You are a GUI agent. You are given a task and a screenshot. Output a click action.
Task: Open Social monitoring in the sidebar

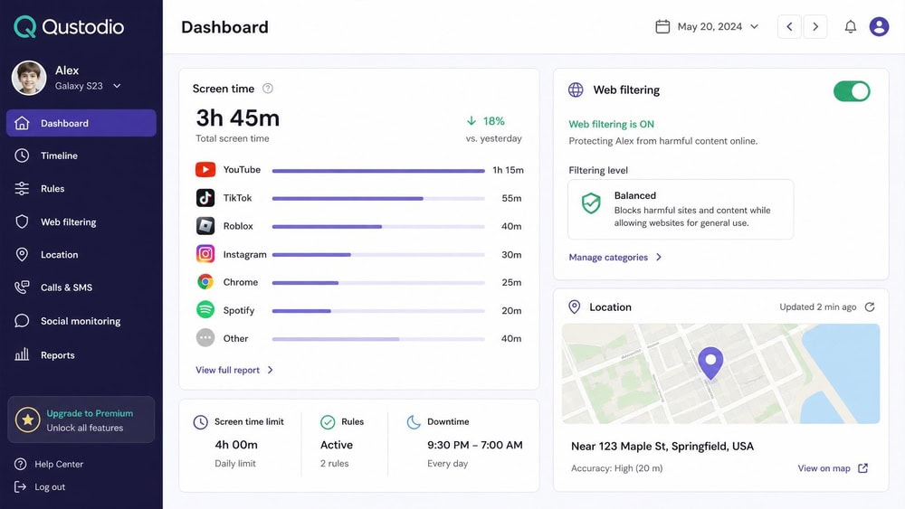coord(81,321)
